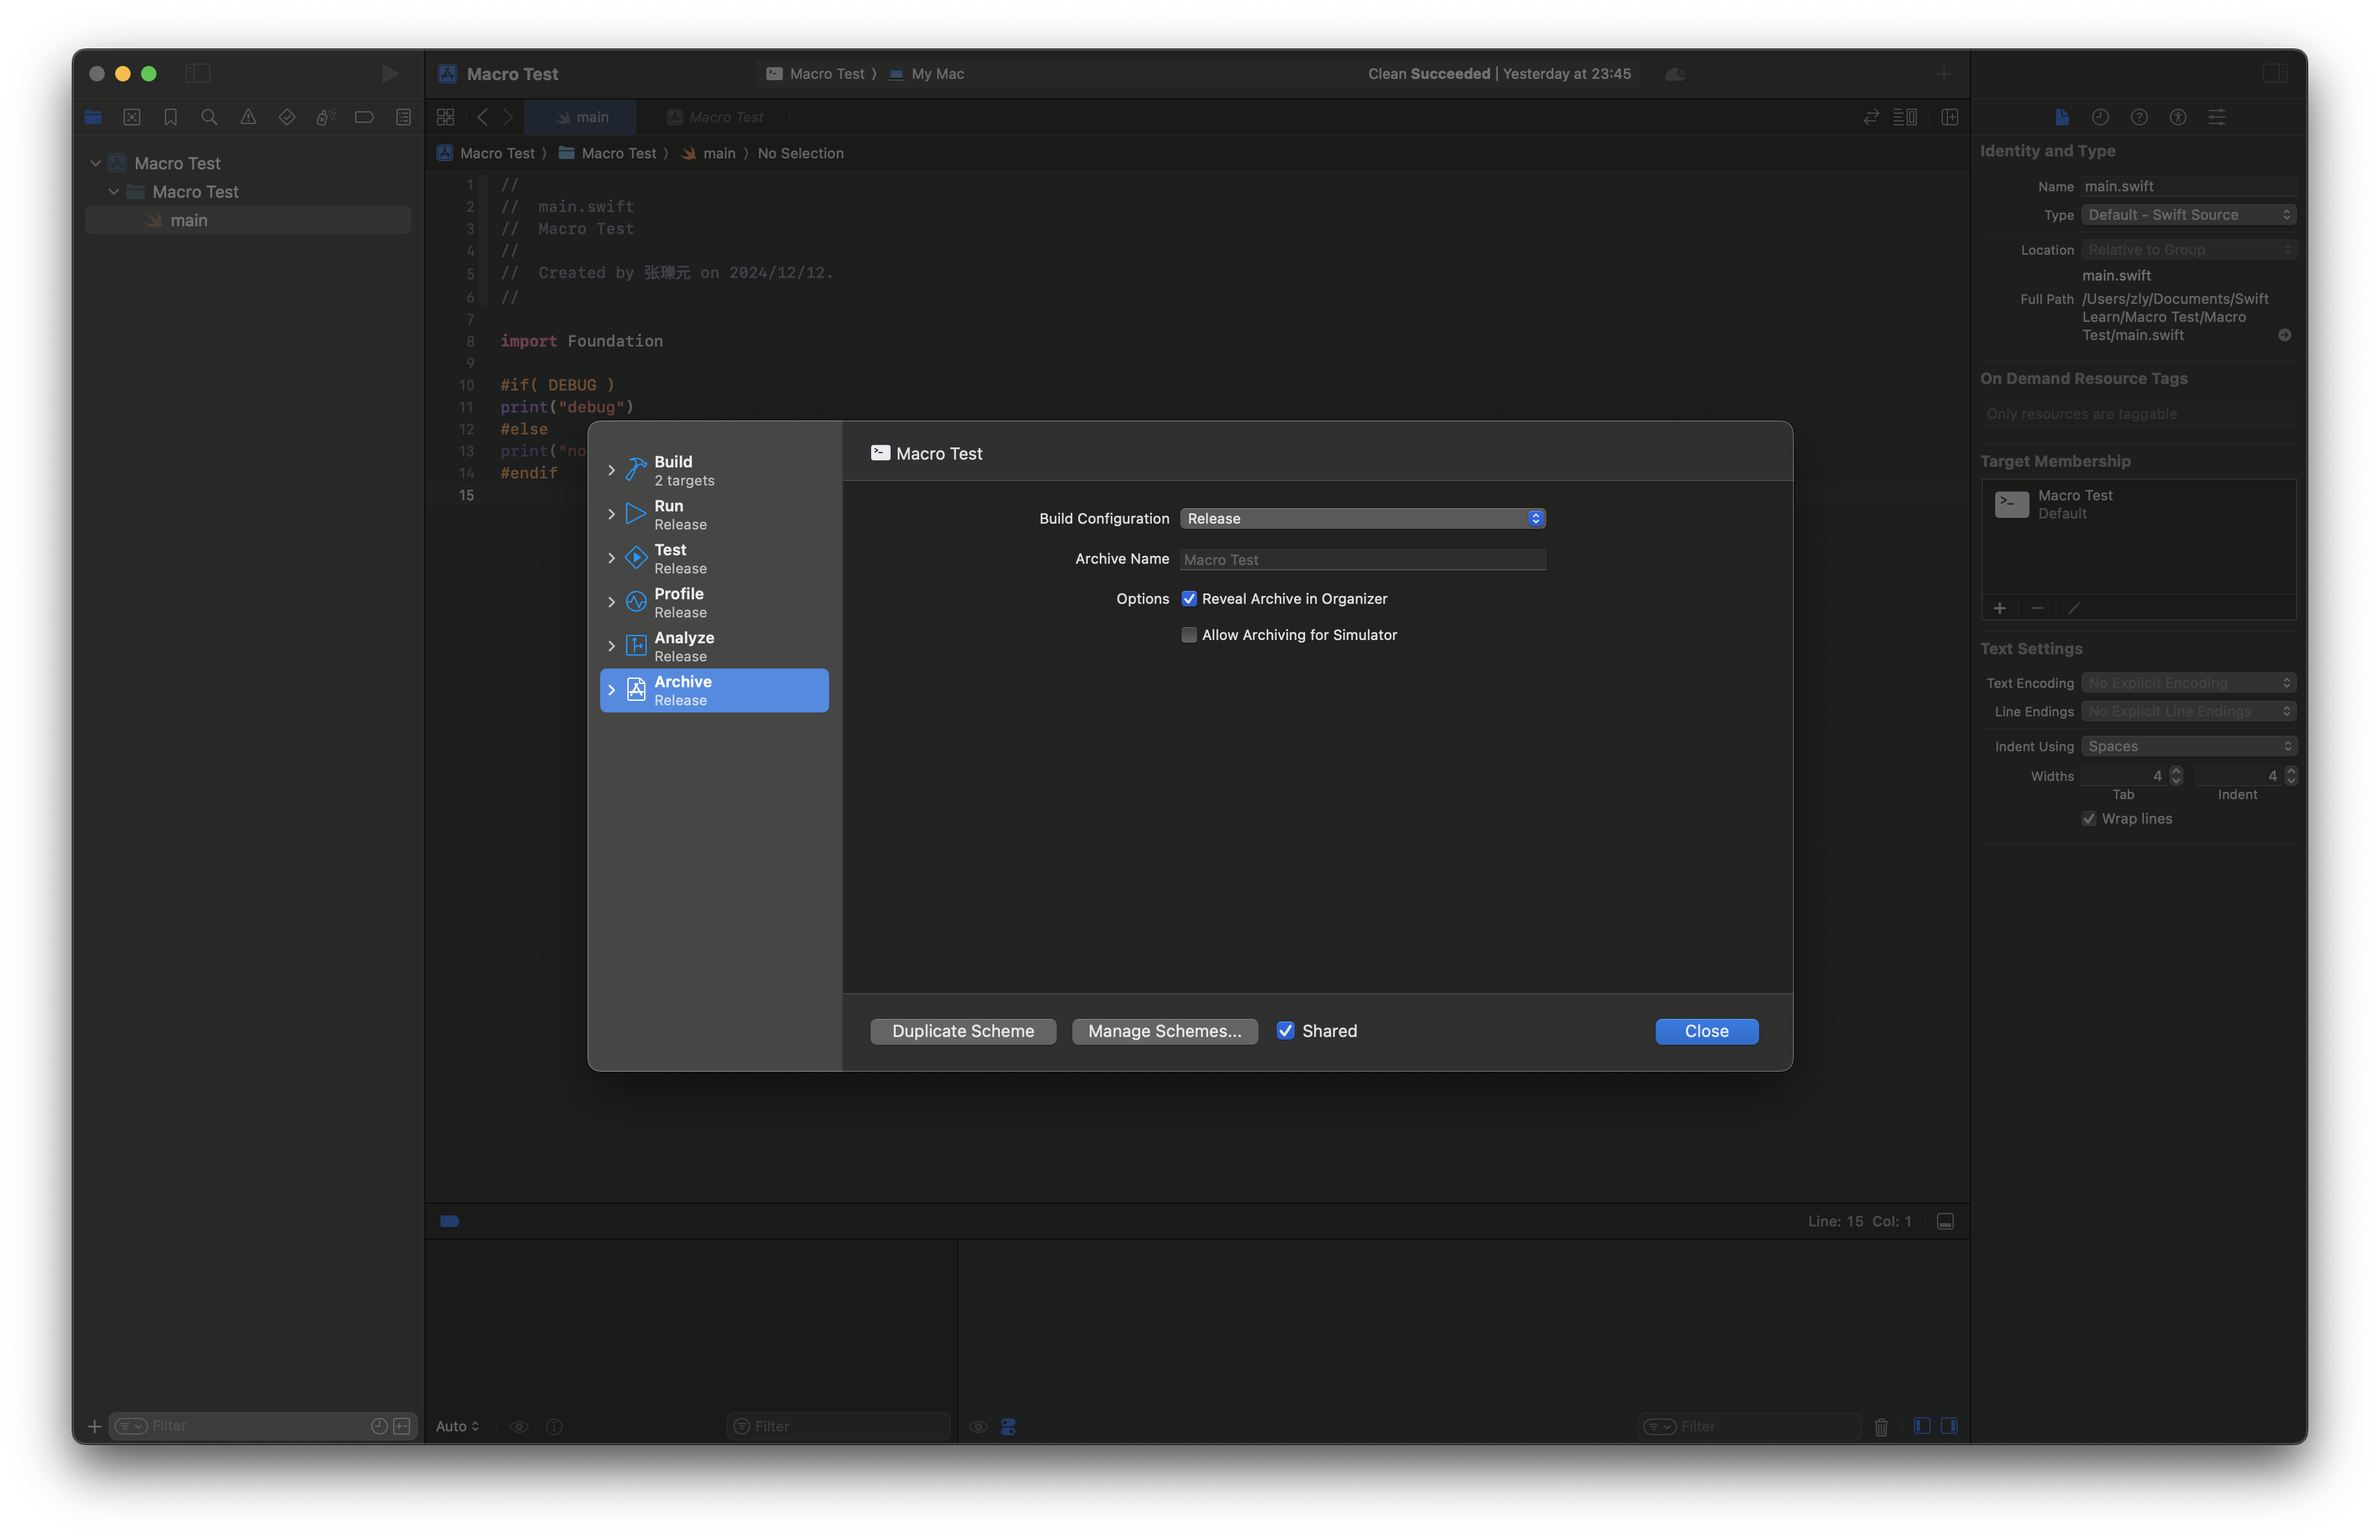Show the File inspector icon
The width and height of the screenshot is (2380, 1540).
(2061, 117)
